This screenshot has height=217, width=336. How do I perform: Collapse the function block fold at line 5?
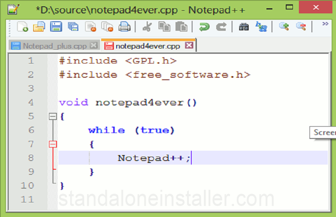[53, 116]
